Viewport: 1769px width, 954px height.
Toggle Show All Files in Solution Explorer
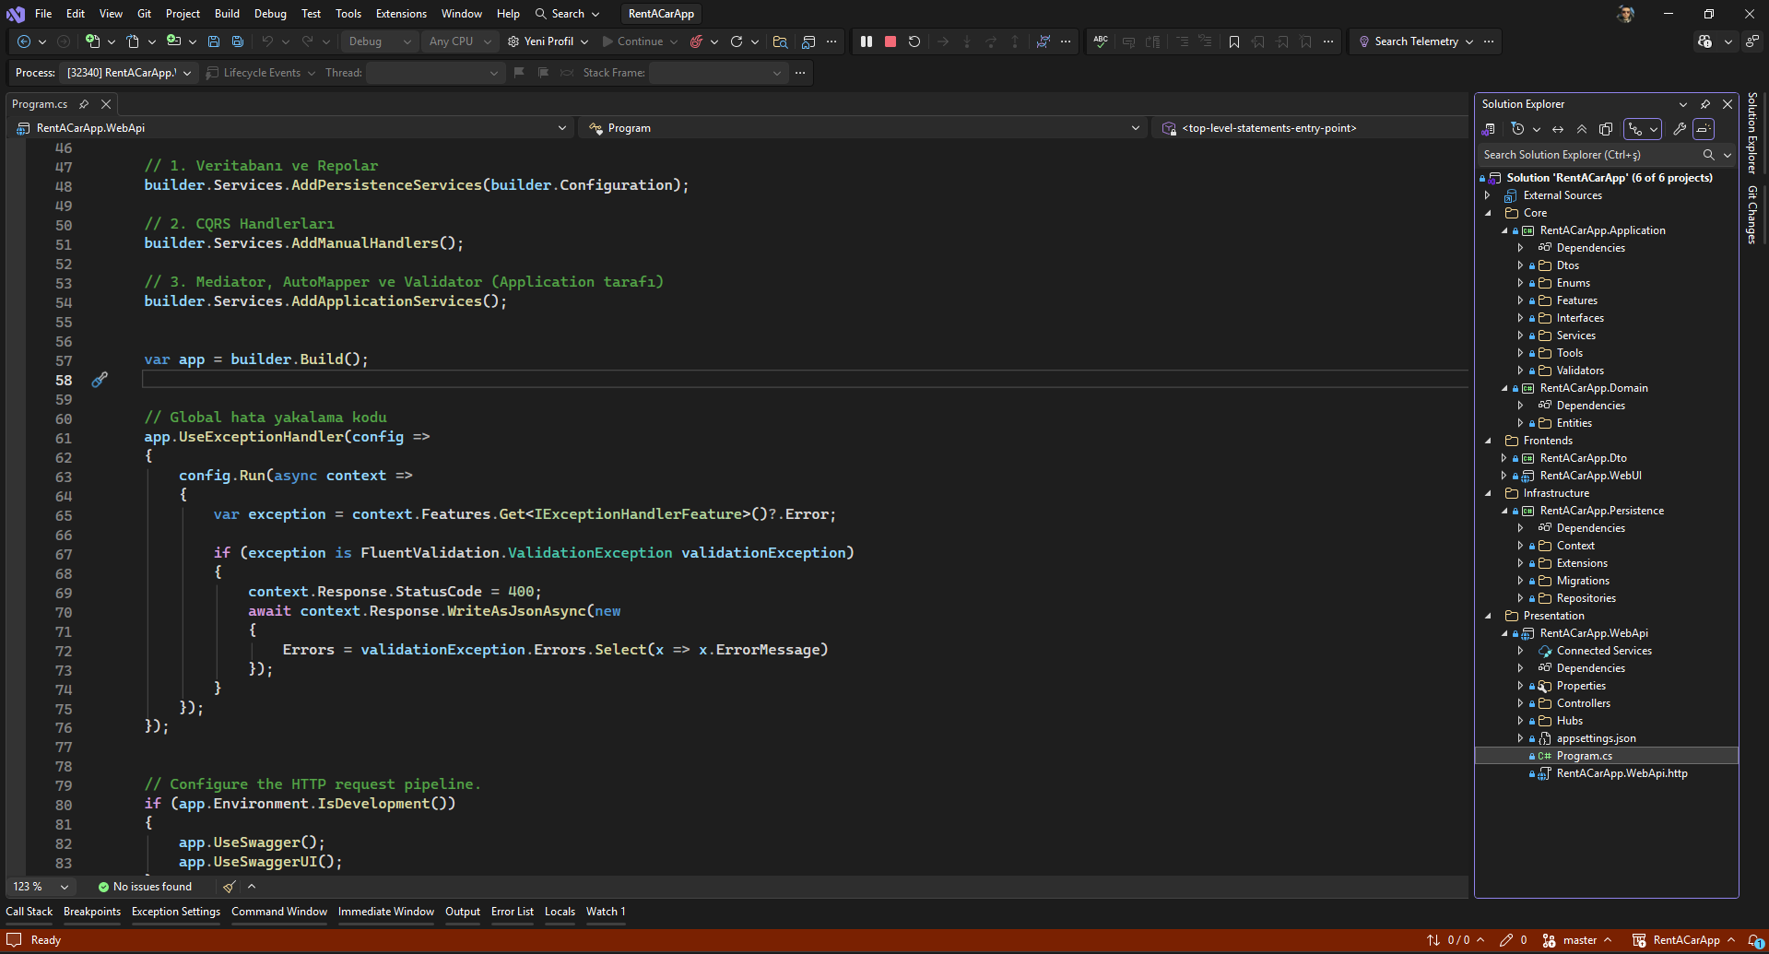coord(1606,129)
